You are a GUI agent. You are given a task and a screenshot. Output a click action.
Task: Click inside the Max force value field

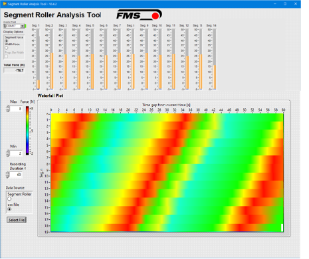pos(16,109)
